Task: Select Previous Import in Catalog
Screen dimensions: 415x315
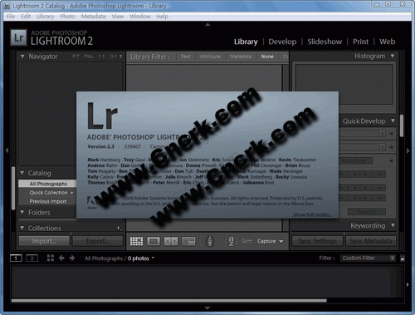Action: tap(48, 201)
